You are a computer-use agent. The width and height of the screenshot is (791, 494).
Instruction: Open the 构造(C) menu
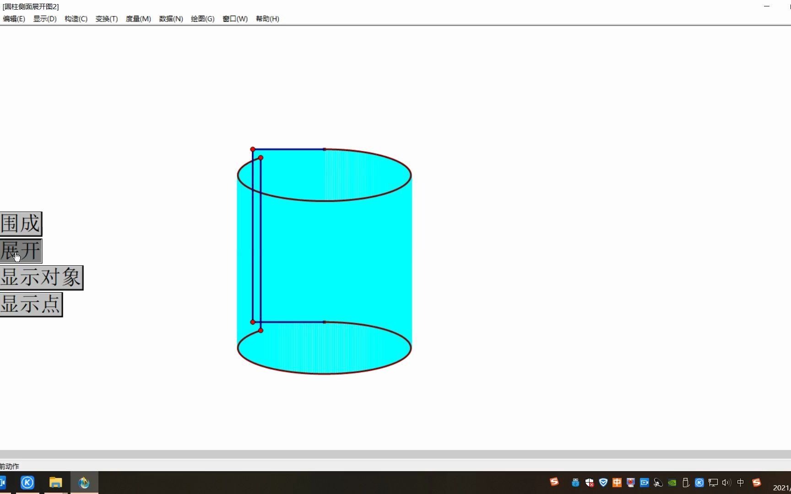76,19
